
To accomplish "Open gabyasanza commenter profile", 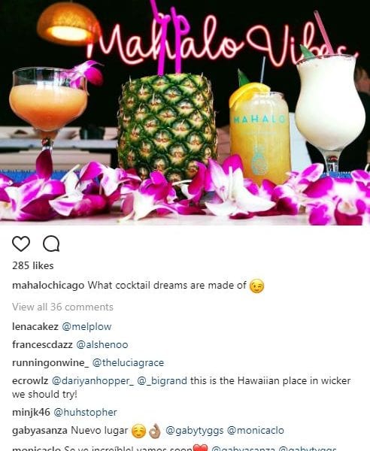I will pyautogui.click(x=40, y=431).
